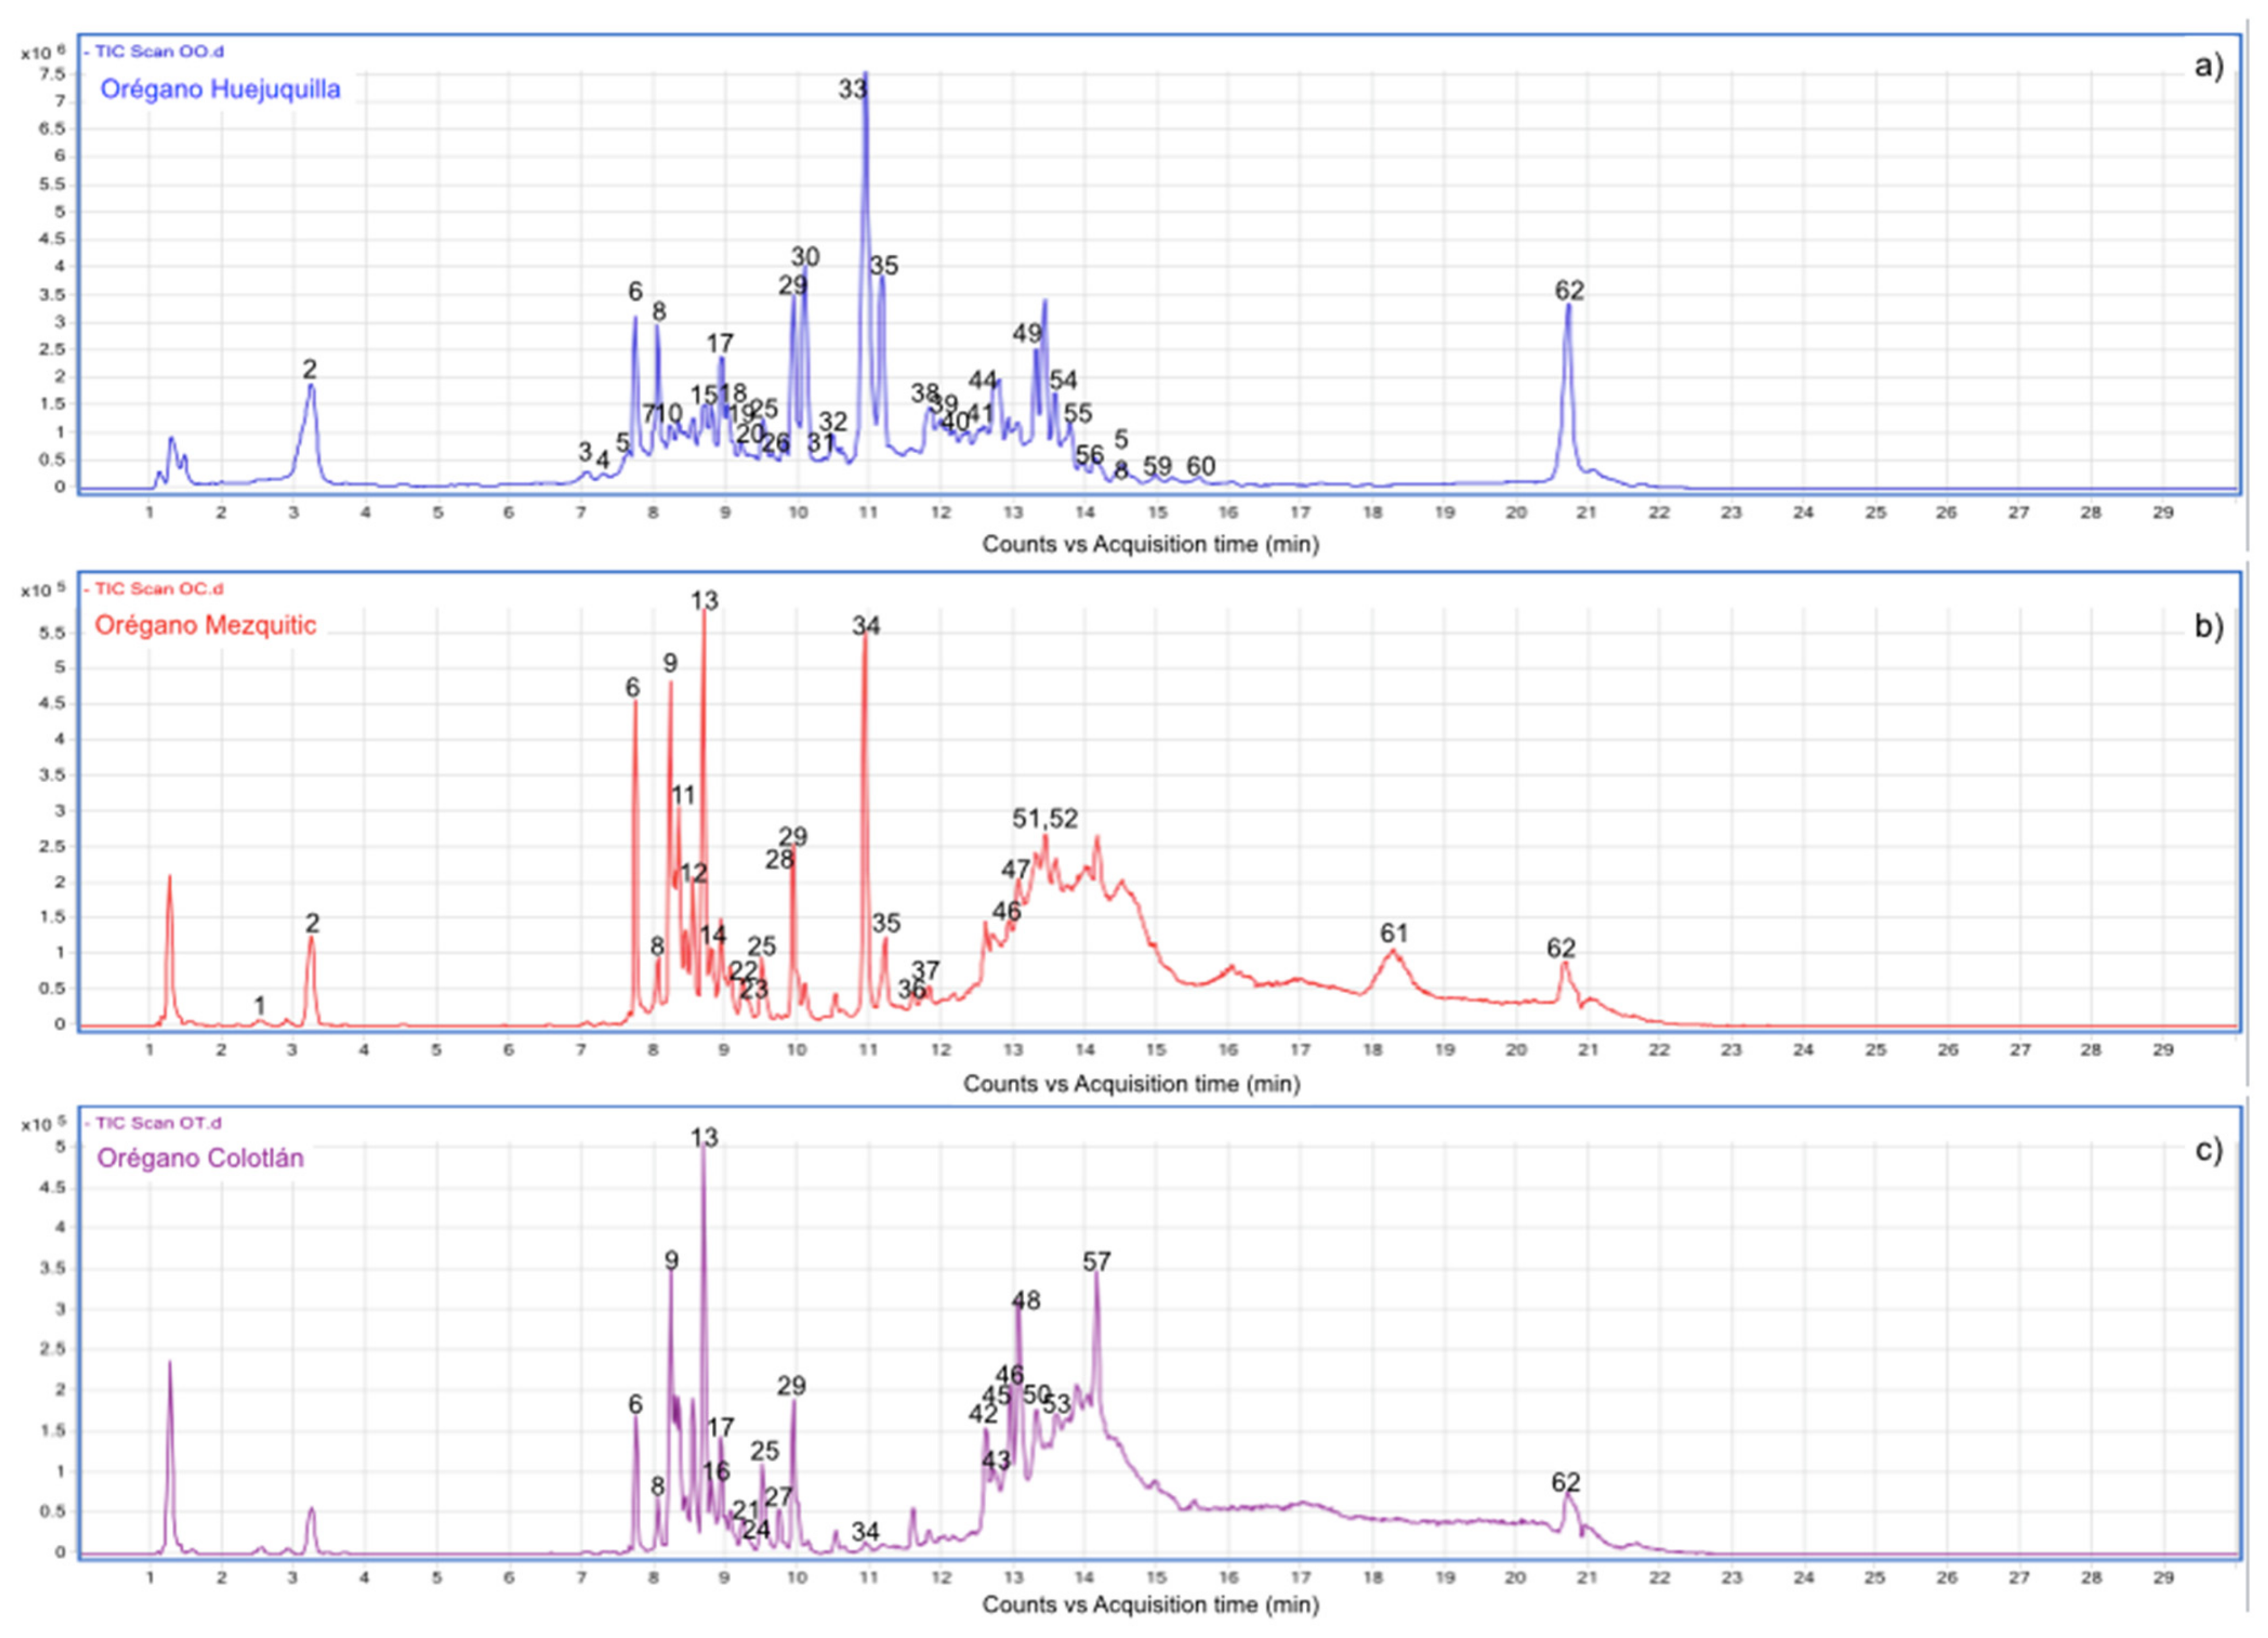Click the Orégano Huejuquilla title label
Image resolution: width=2268 pixels, height=1638 pixels.
pos(220,89)
